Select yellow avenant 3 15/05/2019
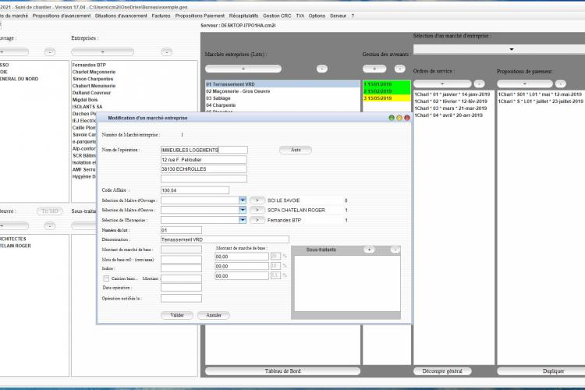 [x=387, y=98]
